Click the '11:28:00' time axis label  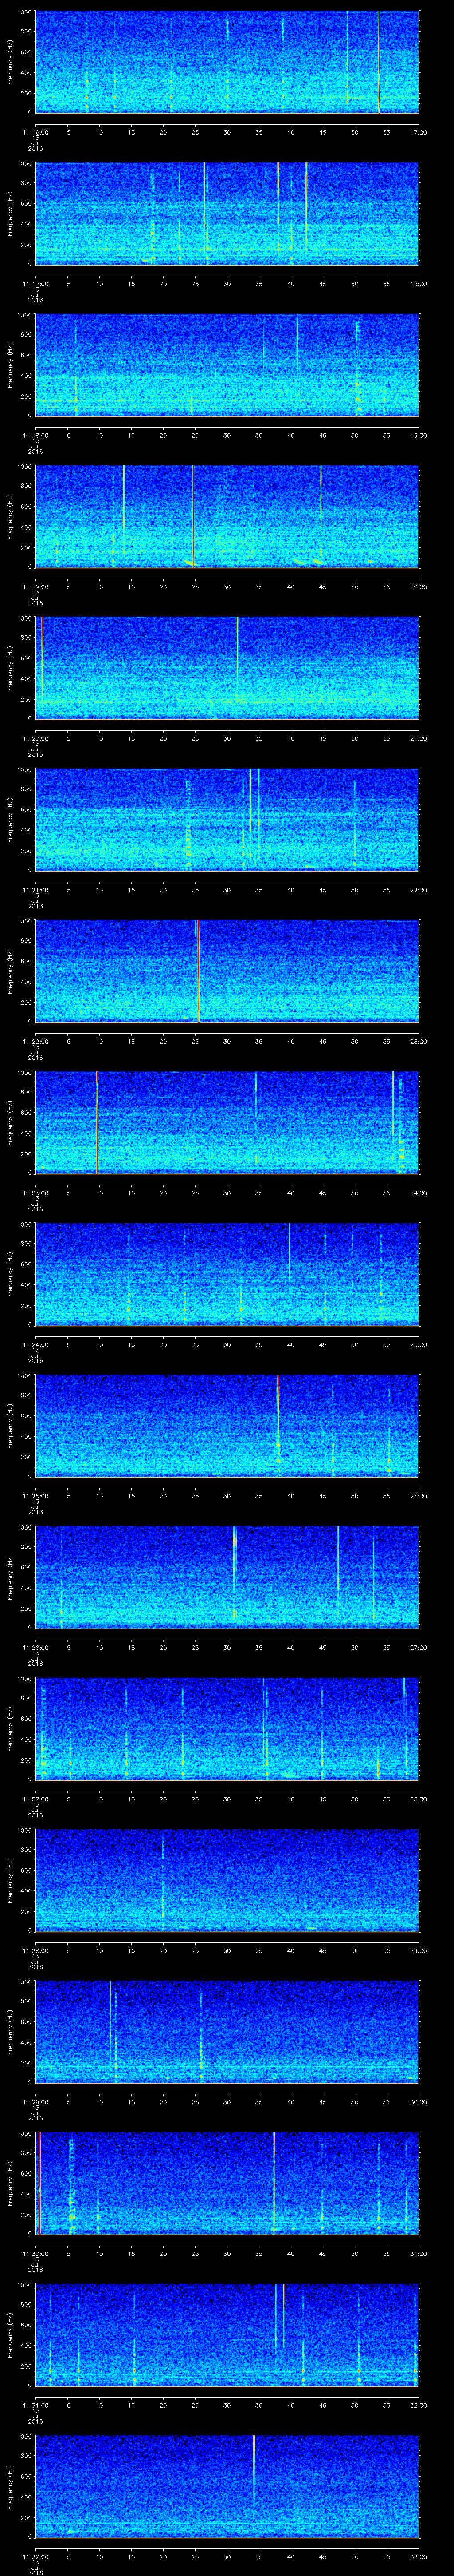point(36,1950)
